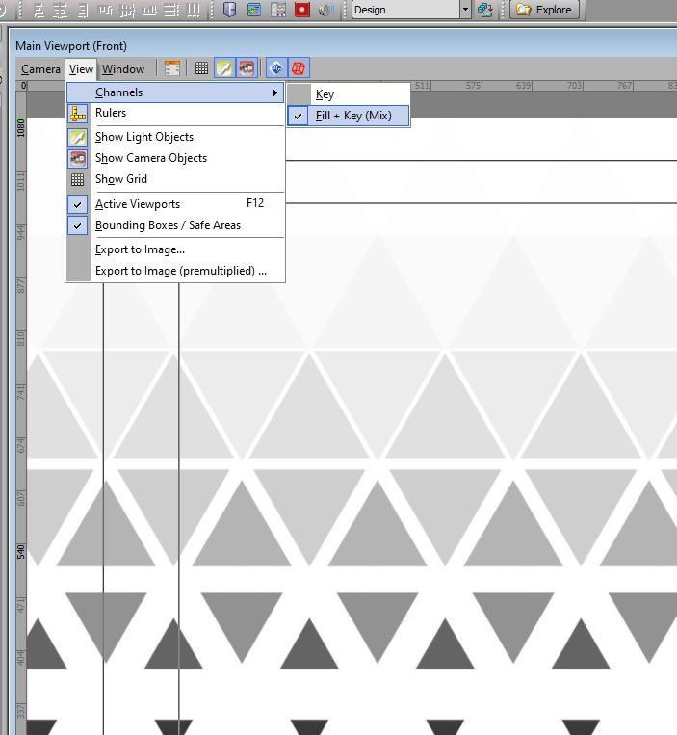Click the align left icon in top toolbar
This screenshot has height=735, width=677.
[x=39, y=10]
